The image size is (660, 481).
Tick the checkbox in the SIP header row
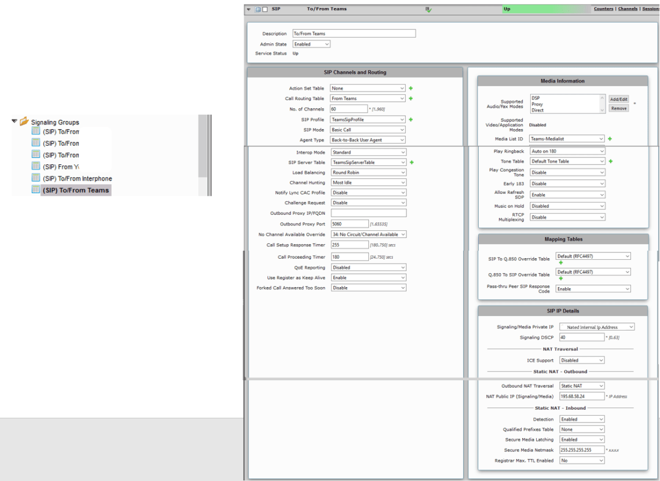[265, 9]
